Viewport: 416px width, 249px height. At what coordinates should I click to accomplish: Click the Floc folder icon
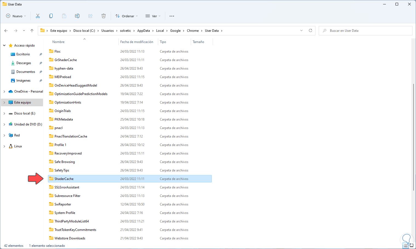coord(51,51)
